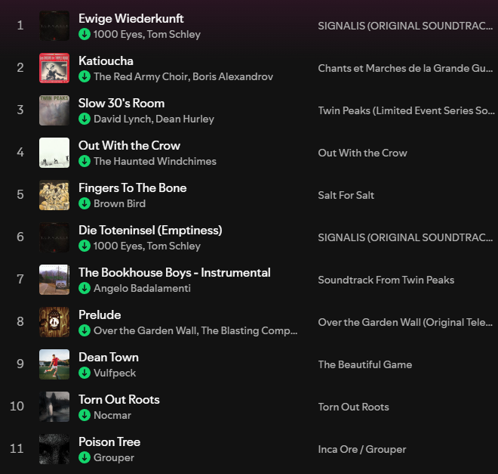Select track title Poison Tree
Viewport: 498px width, 474px height.
(x=109, y=441)
